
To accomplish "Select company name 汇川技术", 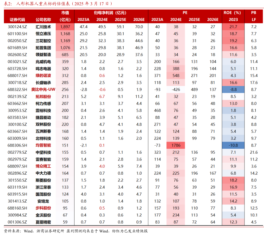I will (x=43, y=27).
